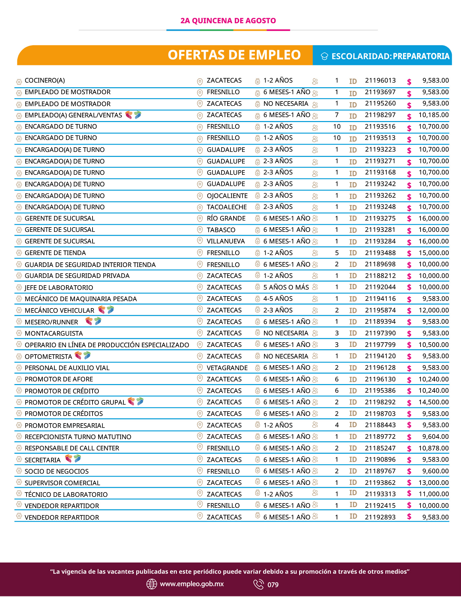Click the 2A QUINCENA DE AGOSTO heading

point(228,21)
